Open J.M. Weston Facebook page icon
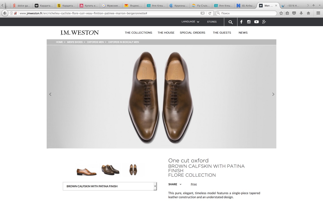Image resolution: width=323 pixels, height=201 pixels. (241, 22)
